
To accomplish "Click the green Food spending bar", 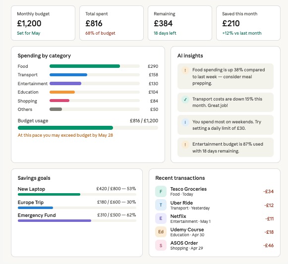I will 85,66.
